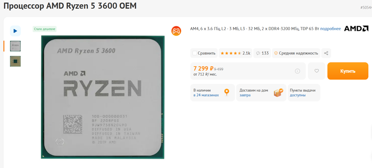Play the product video preview
This screenshot has height=168, width=372.
pos(15,31)
